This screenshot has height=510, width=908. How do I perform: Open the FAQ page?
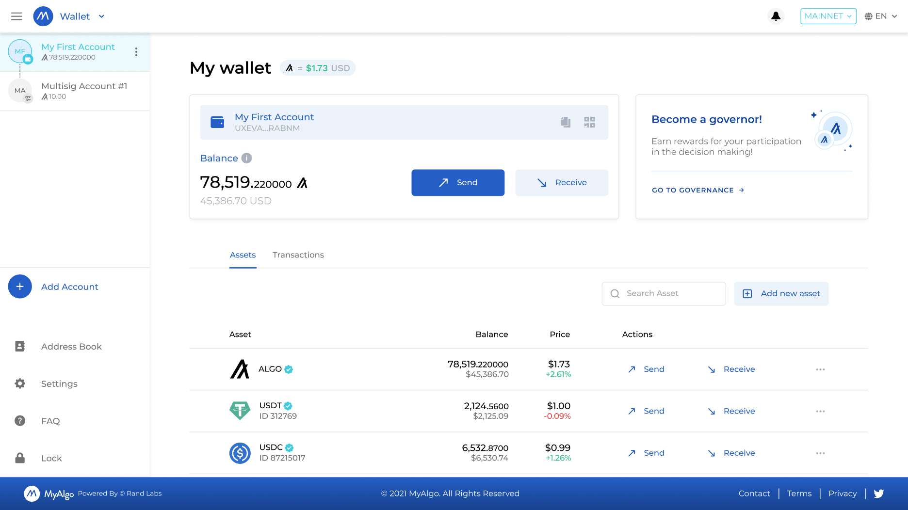(x=50, y=421)
